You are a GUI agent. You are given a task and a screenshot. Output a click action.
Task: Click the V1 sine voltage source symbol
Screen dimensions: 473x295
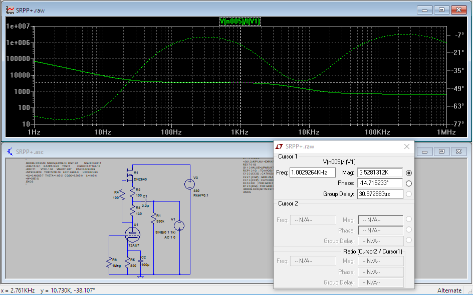(x=179, y=226)
